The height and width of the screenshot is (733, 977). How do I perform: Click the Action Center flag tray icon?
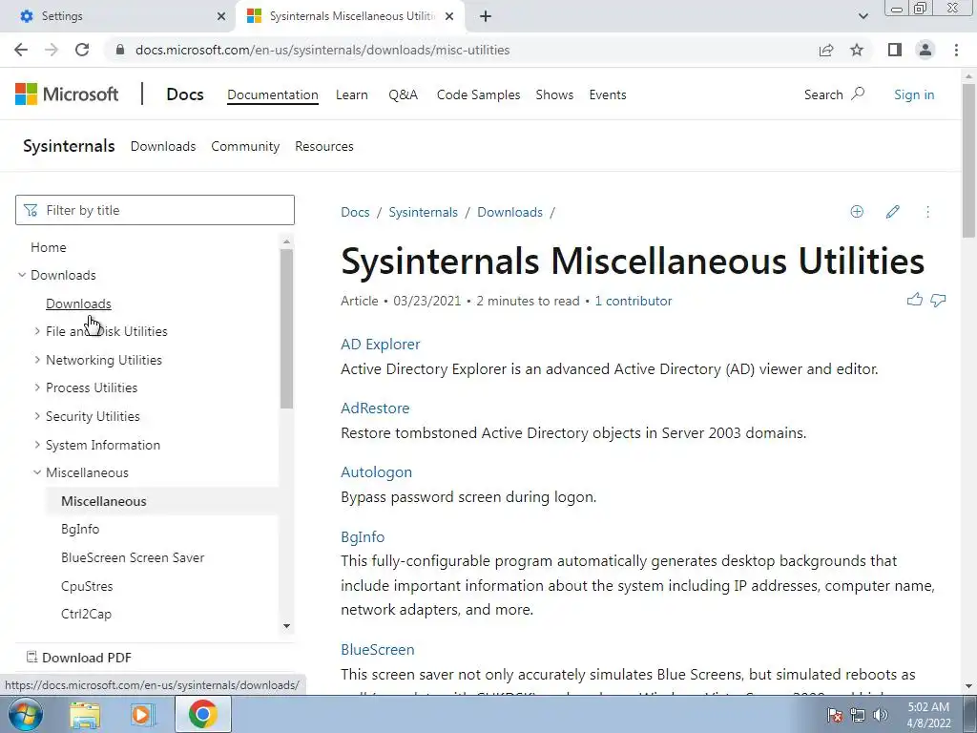pos(835,715)
